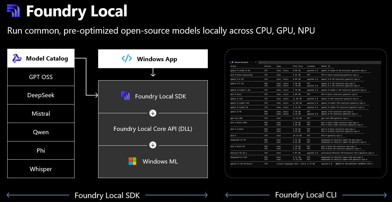Viewport: 392px width, 202px height.
Task: Click the Windows App code-brackets icon
Action: [x=127, y=59]
